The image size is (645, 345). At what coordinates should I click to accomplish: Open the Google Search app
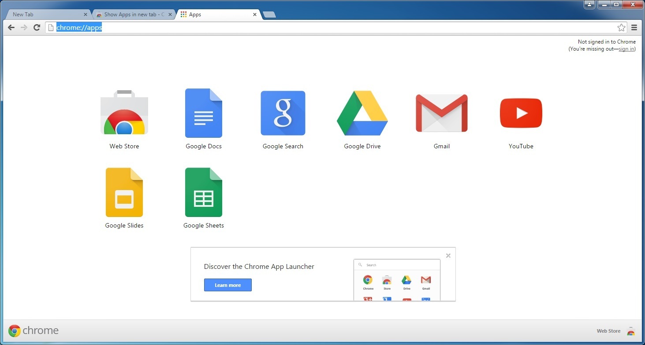pyautogui.click(x=283, y=113)
